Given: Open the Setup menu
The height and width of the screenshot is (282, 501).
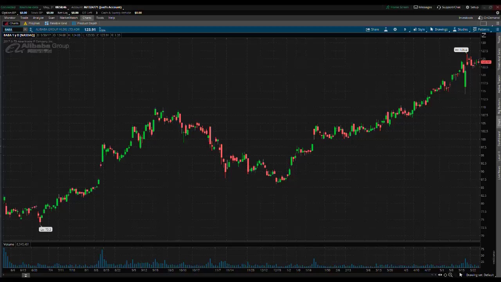Looking at the screenshot, I should pyautogui.click(x=472, y=7).
